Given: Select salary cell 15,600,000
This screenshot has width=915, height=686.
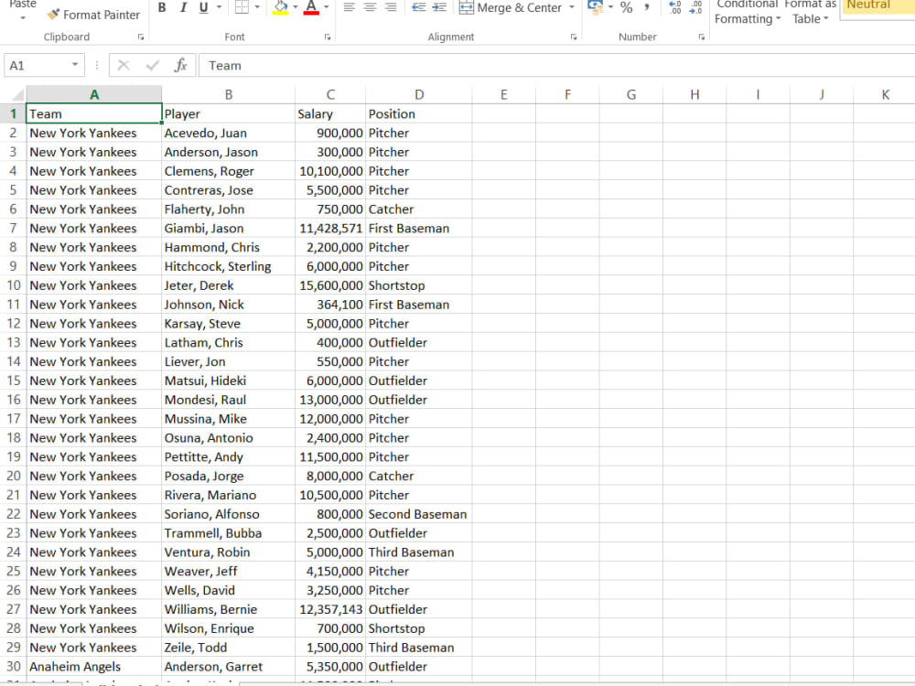Looking at the screenshot, I should [x=330, y=285].
